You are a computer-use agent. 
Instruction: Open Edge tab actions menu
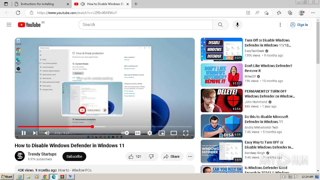[x=6, y=4]
